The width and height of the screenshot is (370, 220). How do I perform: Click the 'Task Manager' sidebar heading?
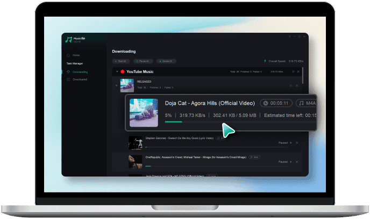pos(75,64)
